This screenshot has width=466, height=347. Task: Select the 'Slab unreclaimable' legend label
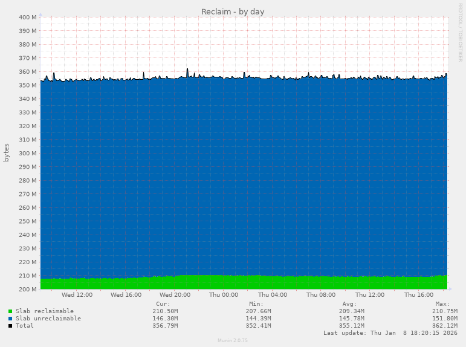pos(48,319)
